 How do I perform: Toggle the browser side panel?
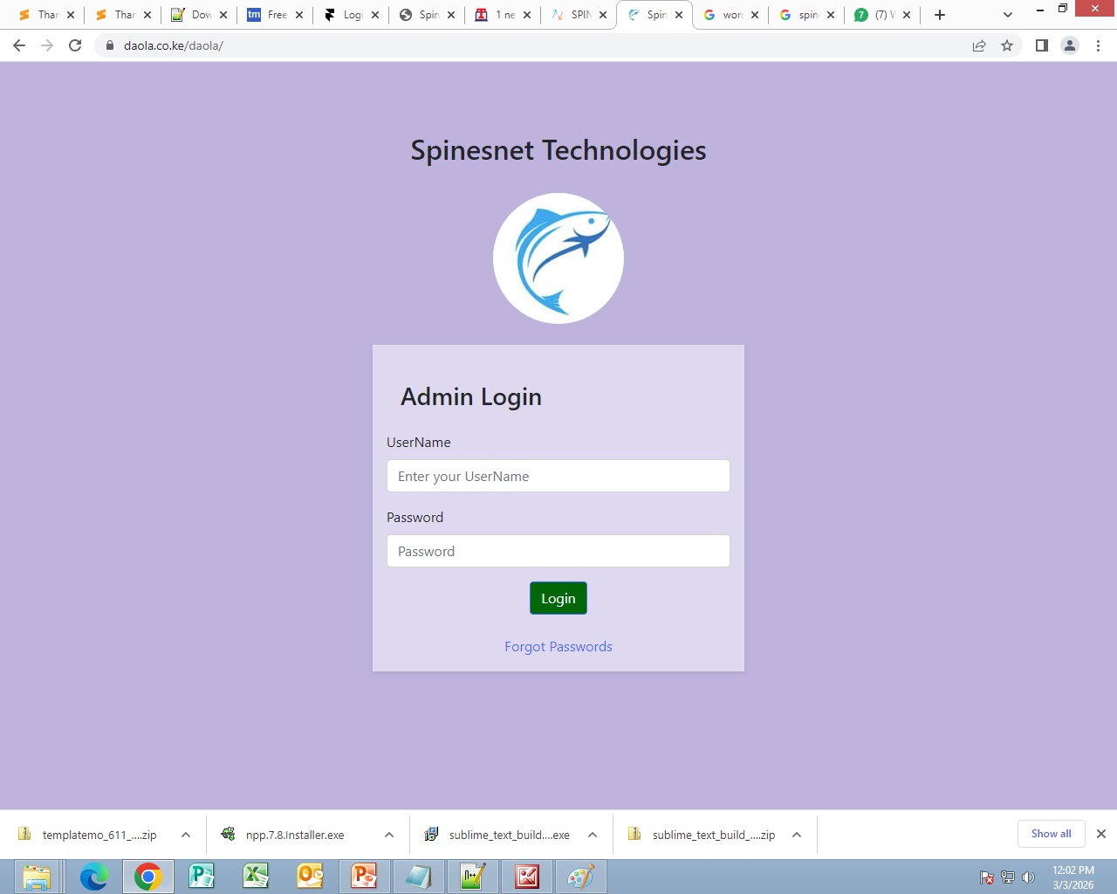(x=1041, y=45)
